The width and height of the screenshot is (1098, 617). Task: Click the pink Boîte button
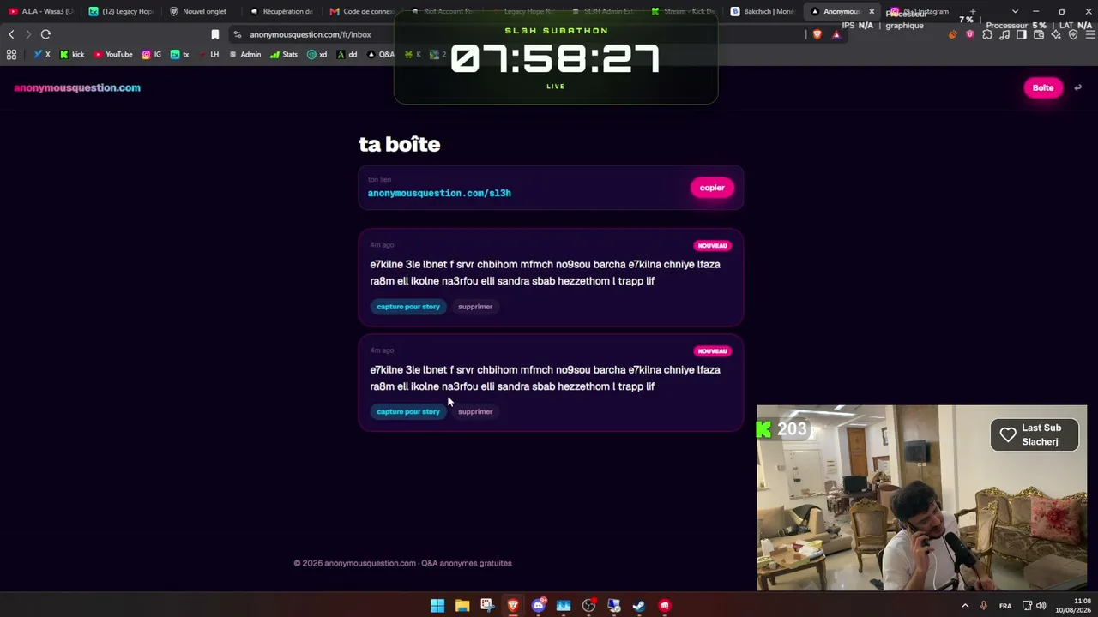[1043, 87]
